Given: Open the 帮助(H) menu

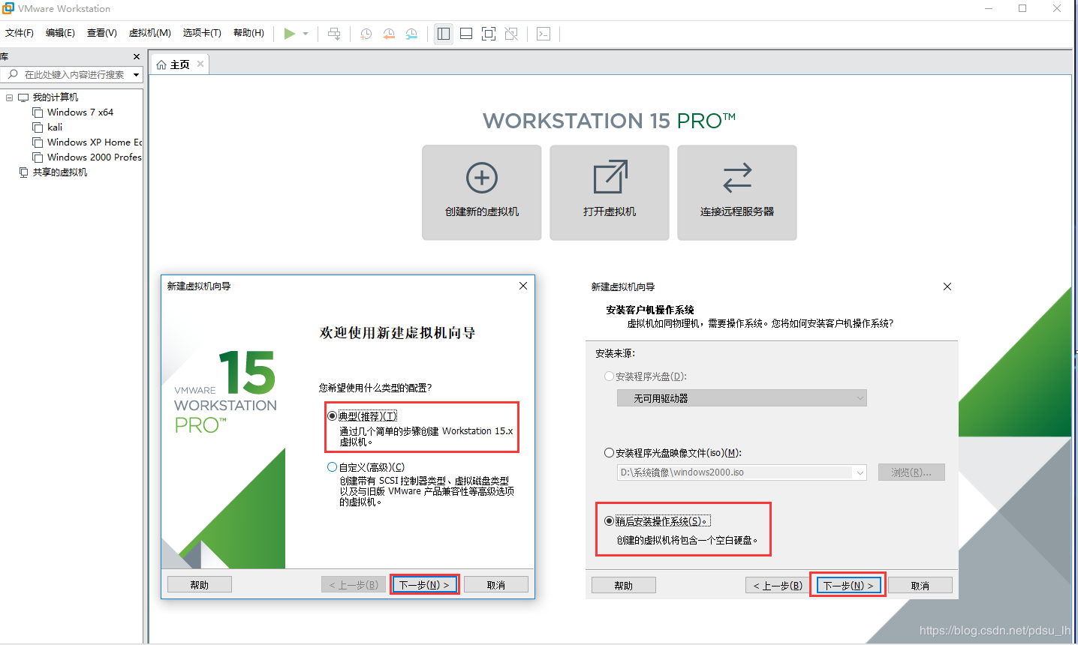Looking at the screenshot, I should (x=248, y=33).
